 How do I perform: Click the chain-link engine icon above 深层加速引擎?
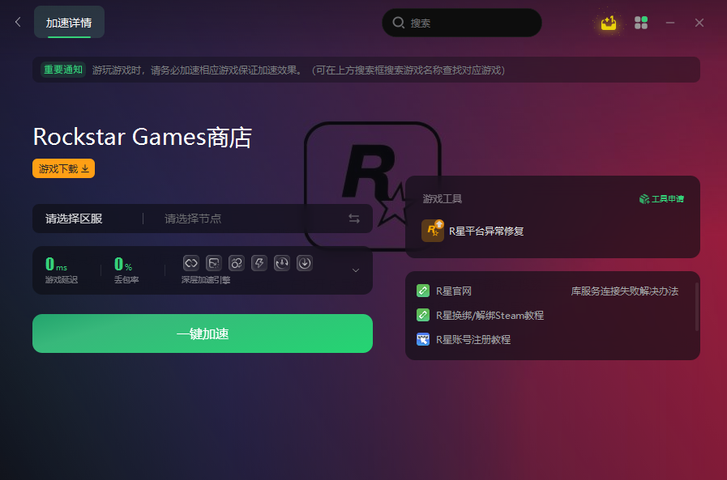[x=191, y=263]
